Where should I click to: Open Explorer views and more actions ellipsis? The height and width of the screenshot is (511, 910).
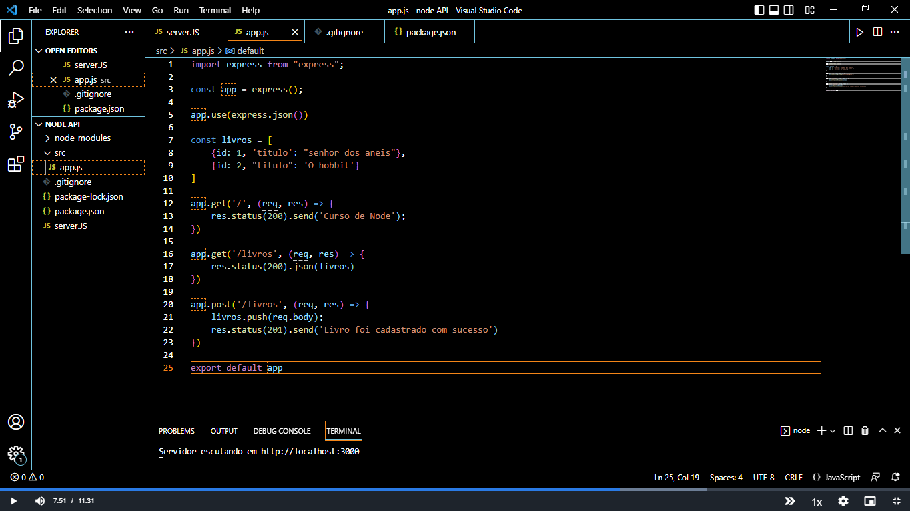click(x=129, y=32)
